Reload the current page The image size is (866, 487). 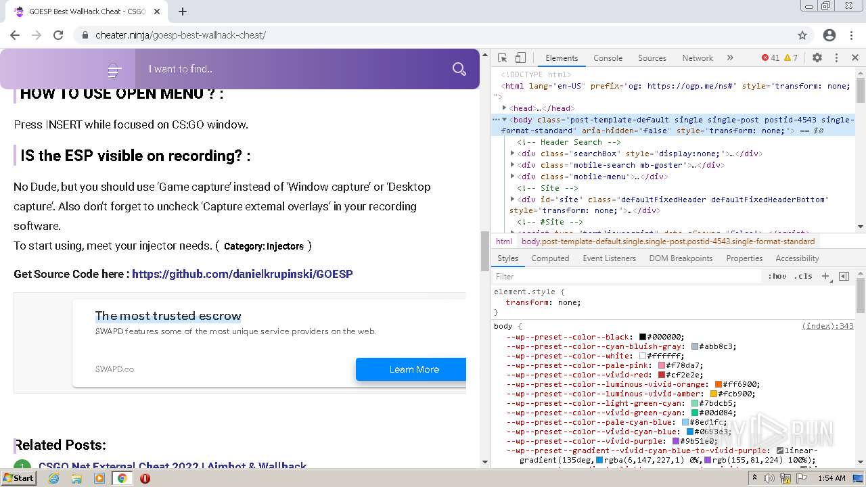(x=58, y=35)
